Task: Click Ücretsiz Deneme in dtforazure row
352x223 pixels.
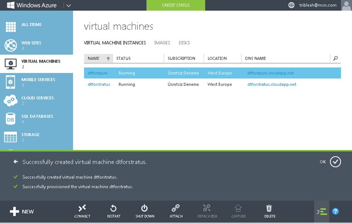Action: [183, 73]
